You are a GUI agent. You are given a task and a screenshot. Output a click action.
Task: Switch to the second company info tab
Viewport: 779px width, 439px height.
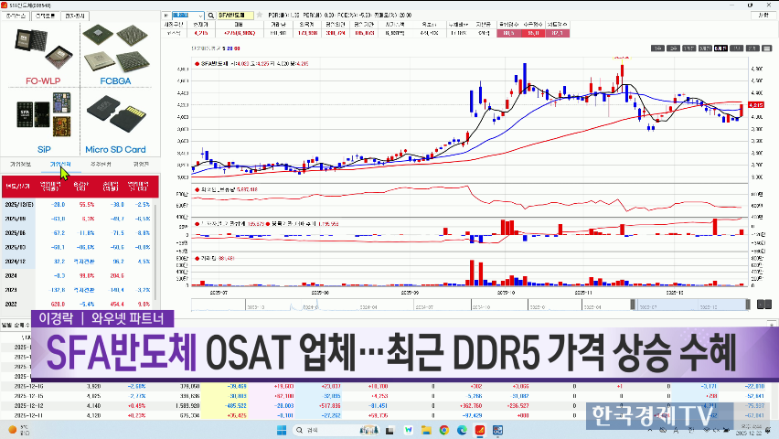[60, 164]
